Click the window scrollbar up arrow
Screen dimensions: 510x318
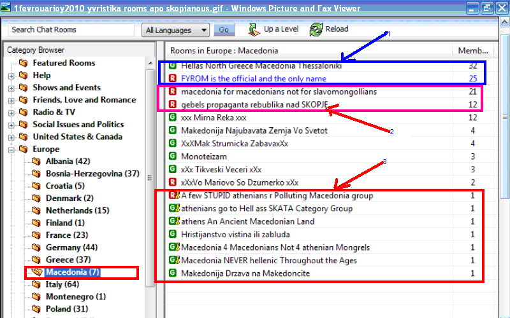(504, 22)
